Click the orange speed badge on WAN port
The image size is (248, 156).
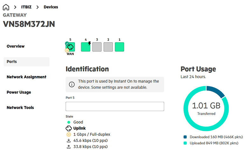pyautogui.click(x=67, y=50)
